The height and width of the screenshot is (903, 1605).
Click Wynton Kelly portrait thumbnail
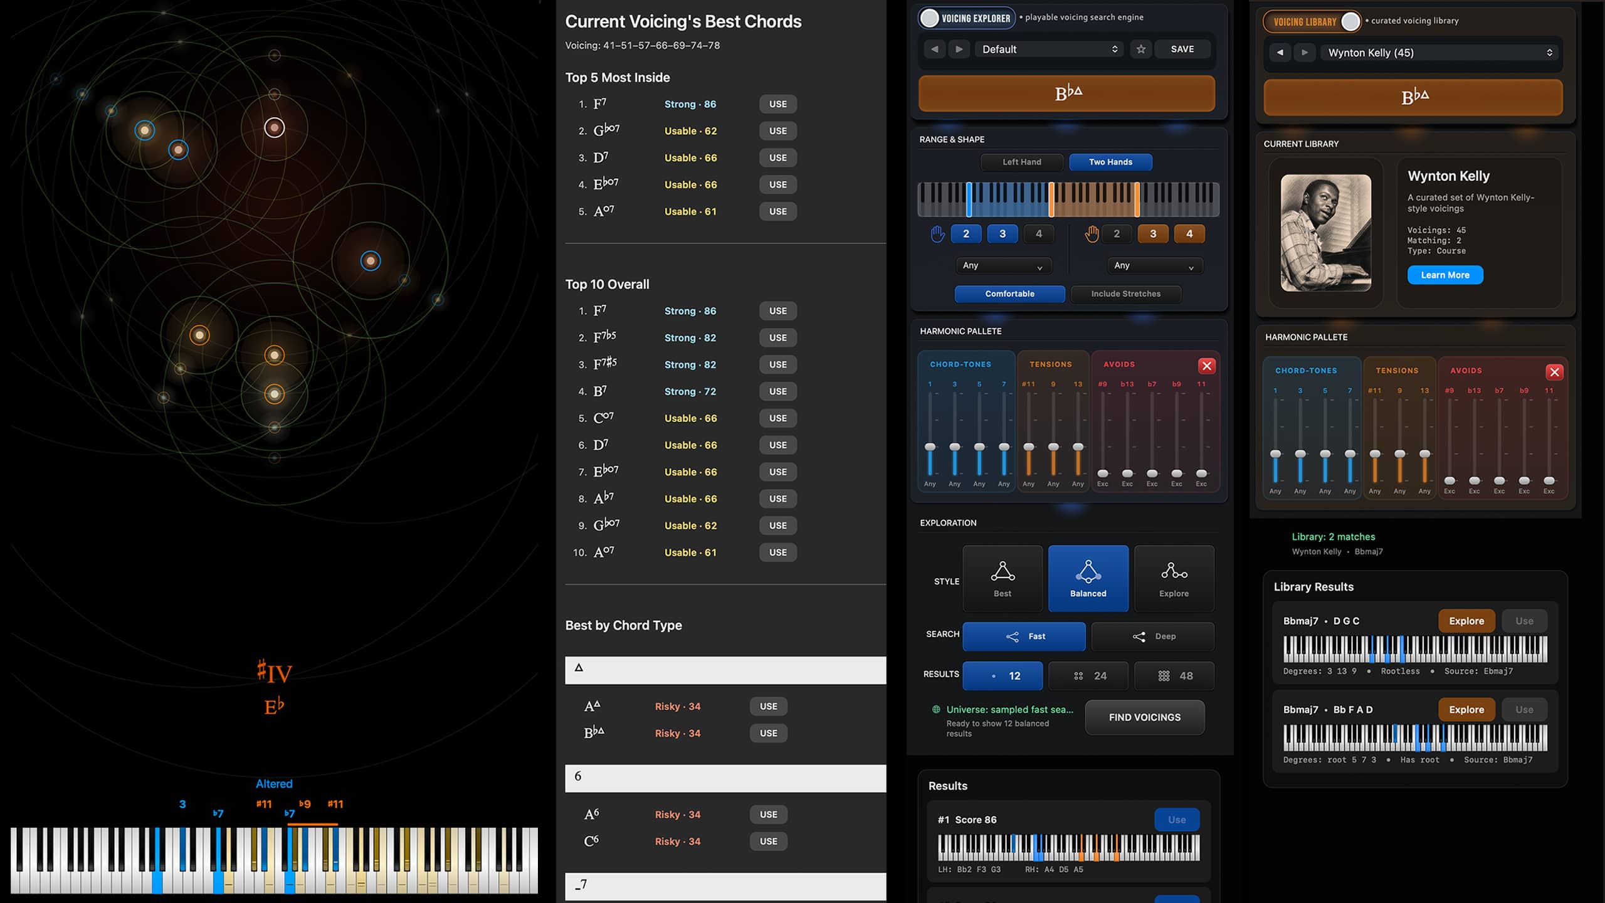click(1326, 233)
